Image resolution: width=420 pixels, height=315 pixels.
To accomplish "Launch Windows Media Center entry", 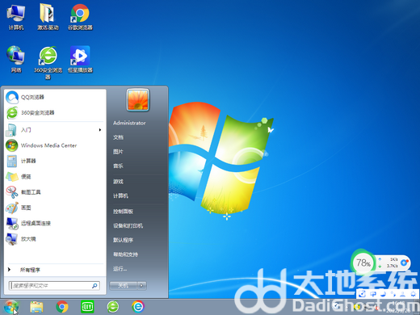I will click(55, 145).
